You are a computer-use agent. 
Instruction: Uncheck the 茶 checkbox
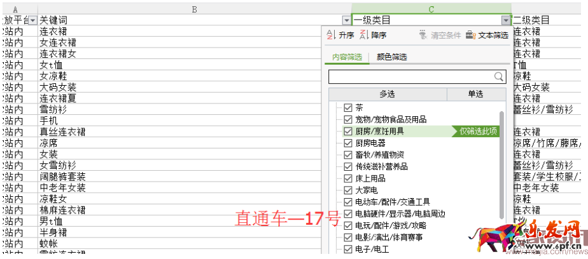pos(347,107)
